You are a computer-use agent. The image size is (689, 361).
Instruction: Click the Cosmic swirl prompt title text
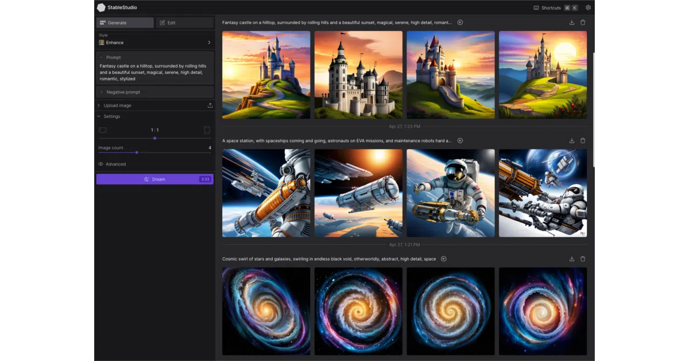[x=329, y=259]
